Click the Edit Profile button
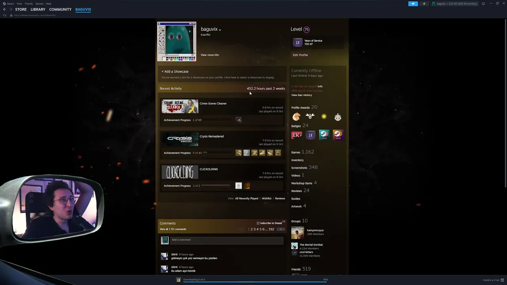507x285 pixels. coord(300,55)
